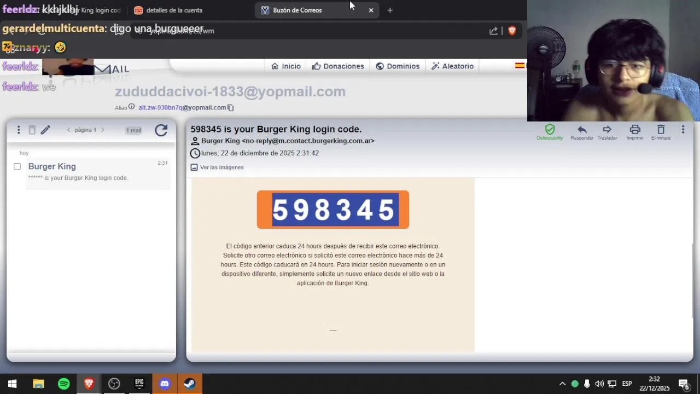
Task: Tick the Burger King mail checkbox
Action: (17, 166)
